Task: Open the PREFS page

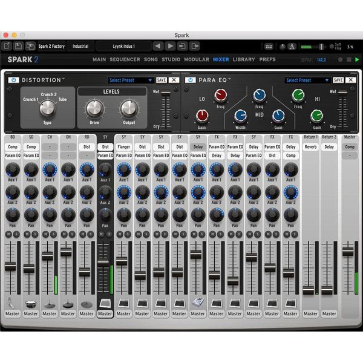Action: pyautogui.click(x=267, y=59)
